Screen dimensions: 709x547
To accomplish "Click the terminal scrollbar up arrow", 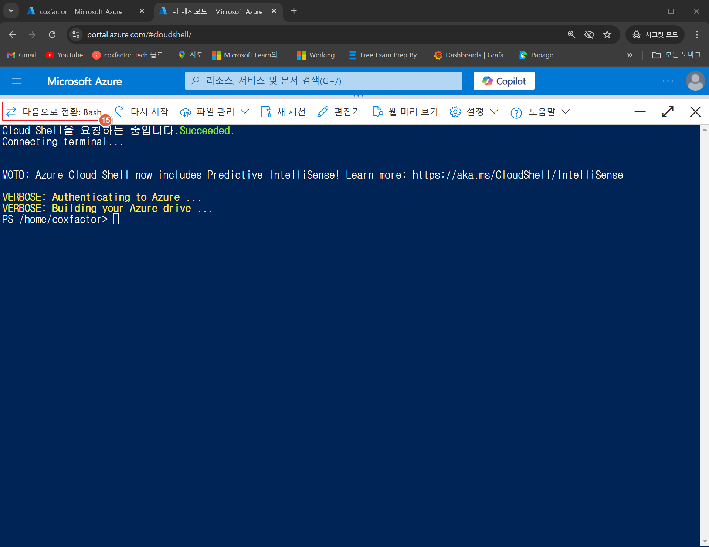I will coord(705,129).
